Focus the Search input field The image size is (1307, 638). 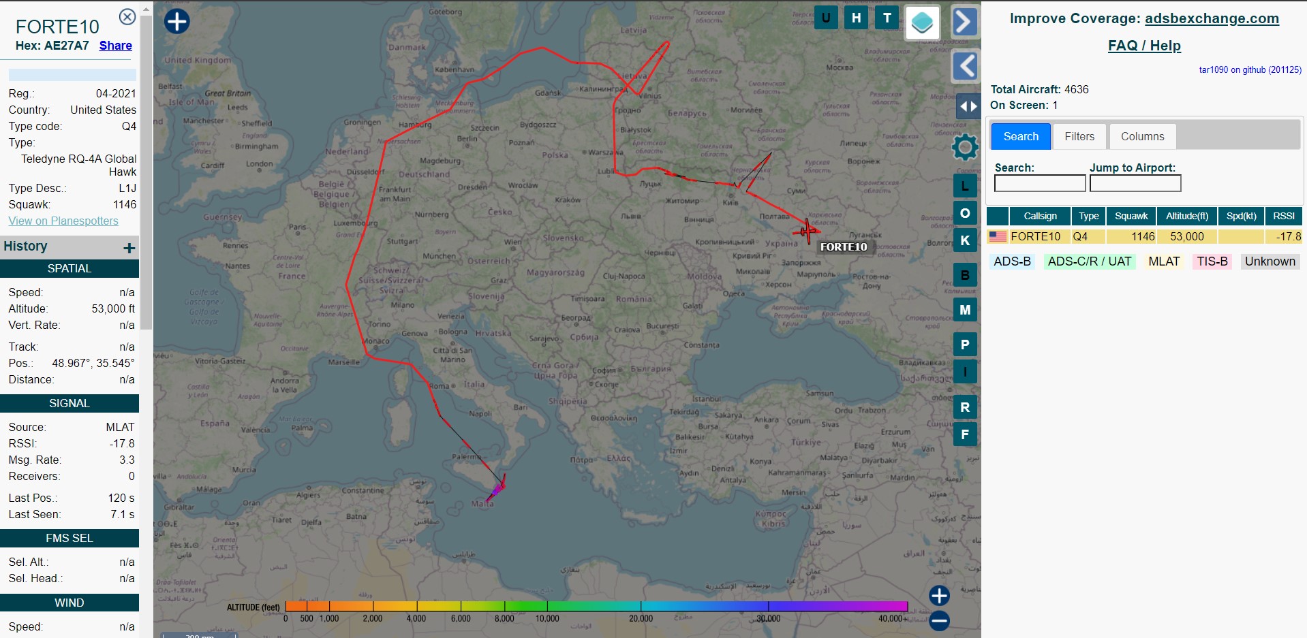(1040, 183)
